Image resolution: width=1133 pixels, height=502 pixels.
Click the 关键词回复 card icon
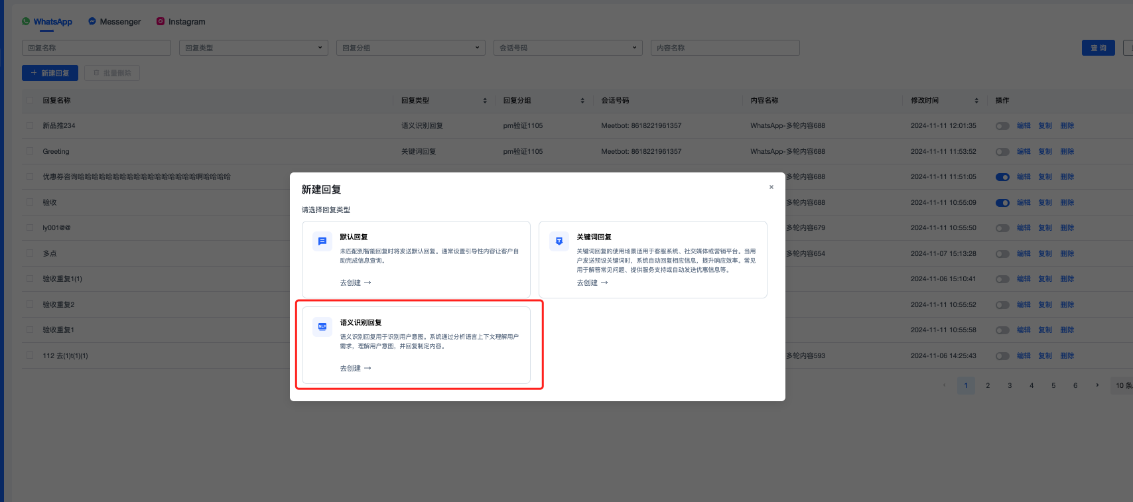tap(559, 241)
